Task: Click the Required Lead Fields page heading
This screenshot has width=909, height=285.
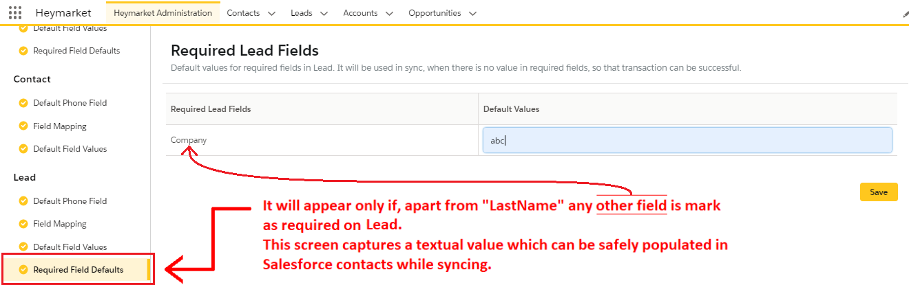Action: pos(244,50)
